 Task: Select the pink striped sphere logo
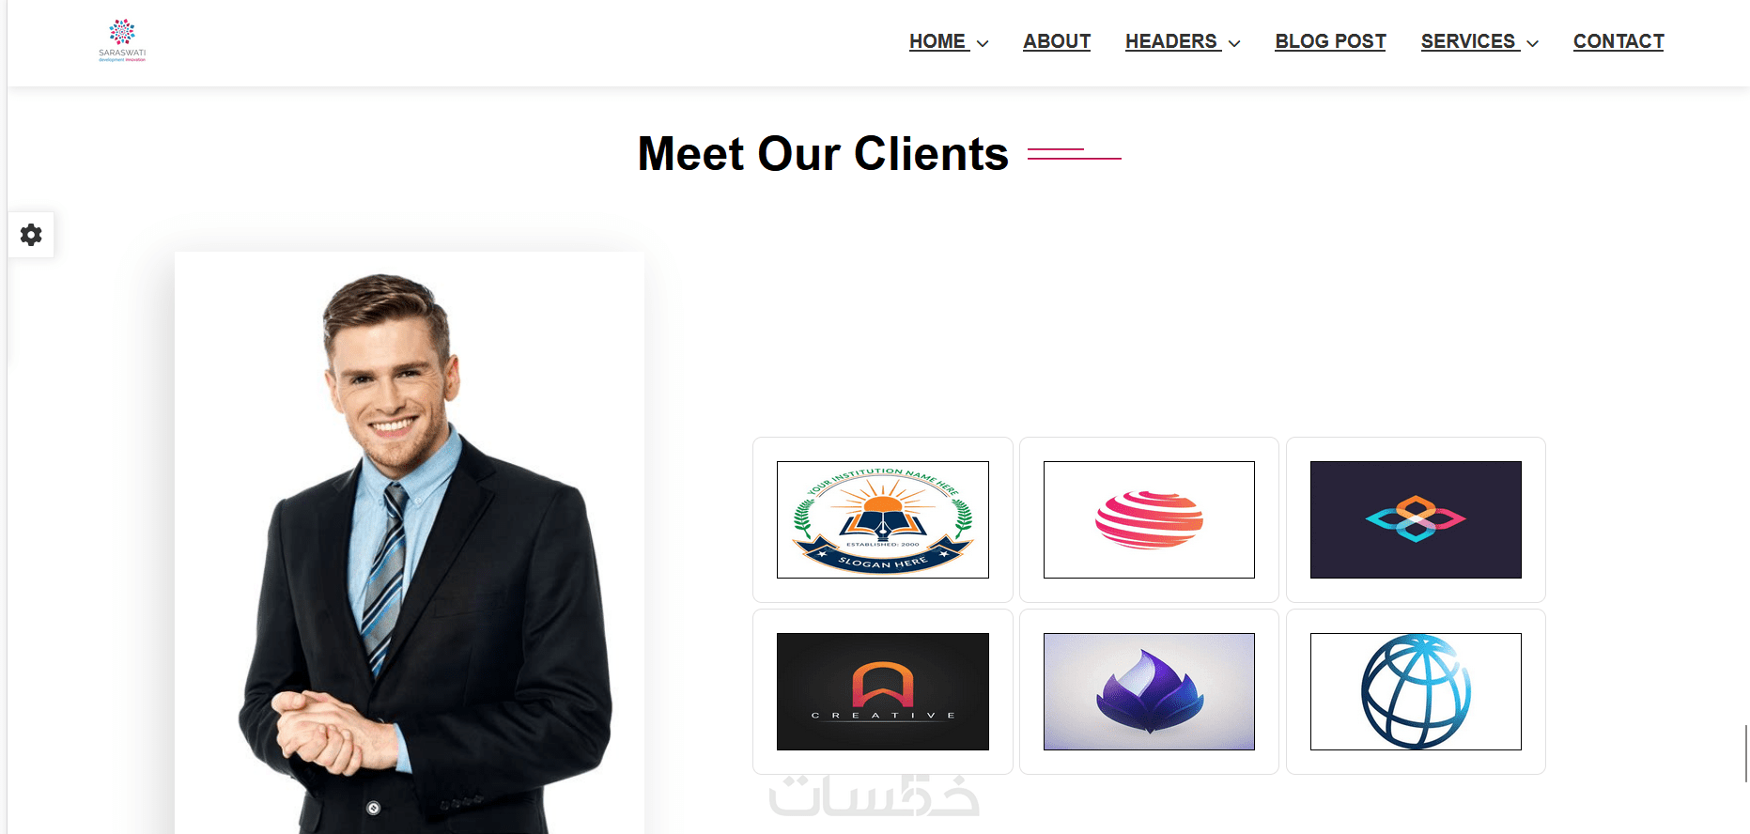(x=1149, y=519)
